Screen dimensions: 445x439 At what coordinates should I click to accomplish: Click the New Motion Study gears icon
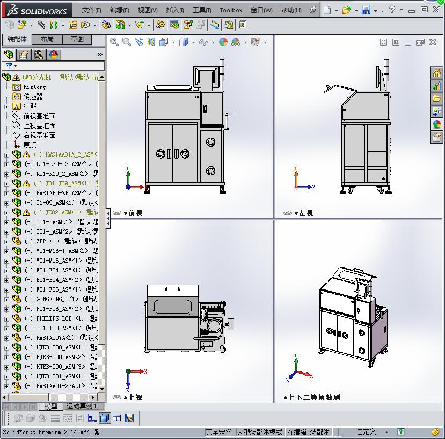click(x=161, y=25)
